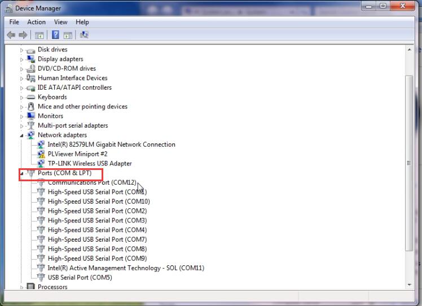Open the Action menu

(36, 22)
